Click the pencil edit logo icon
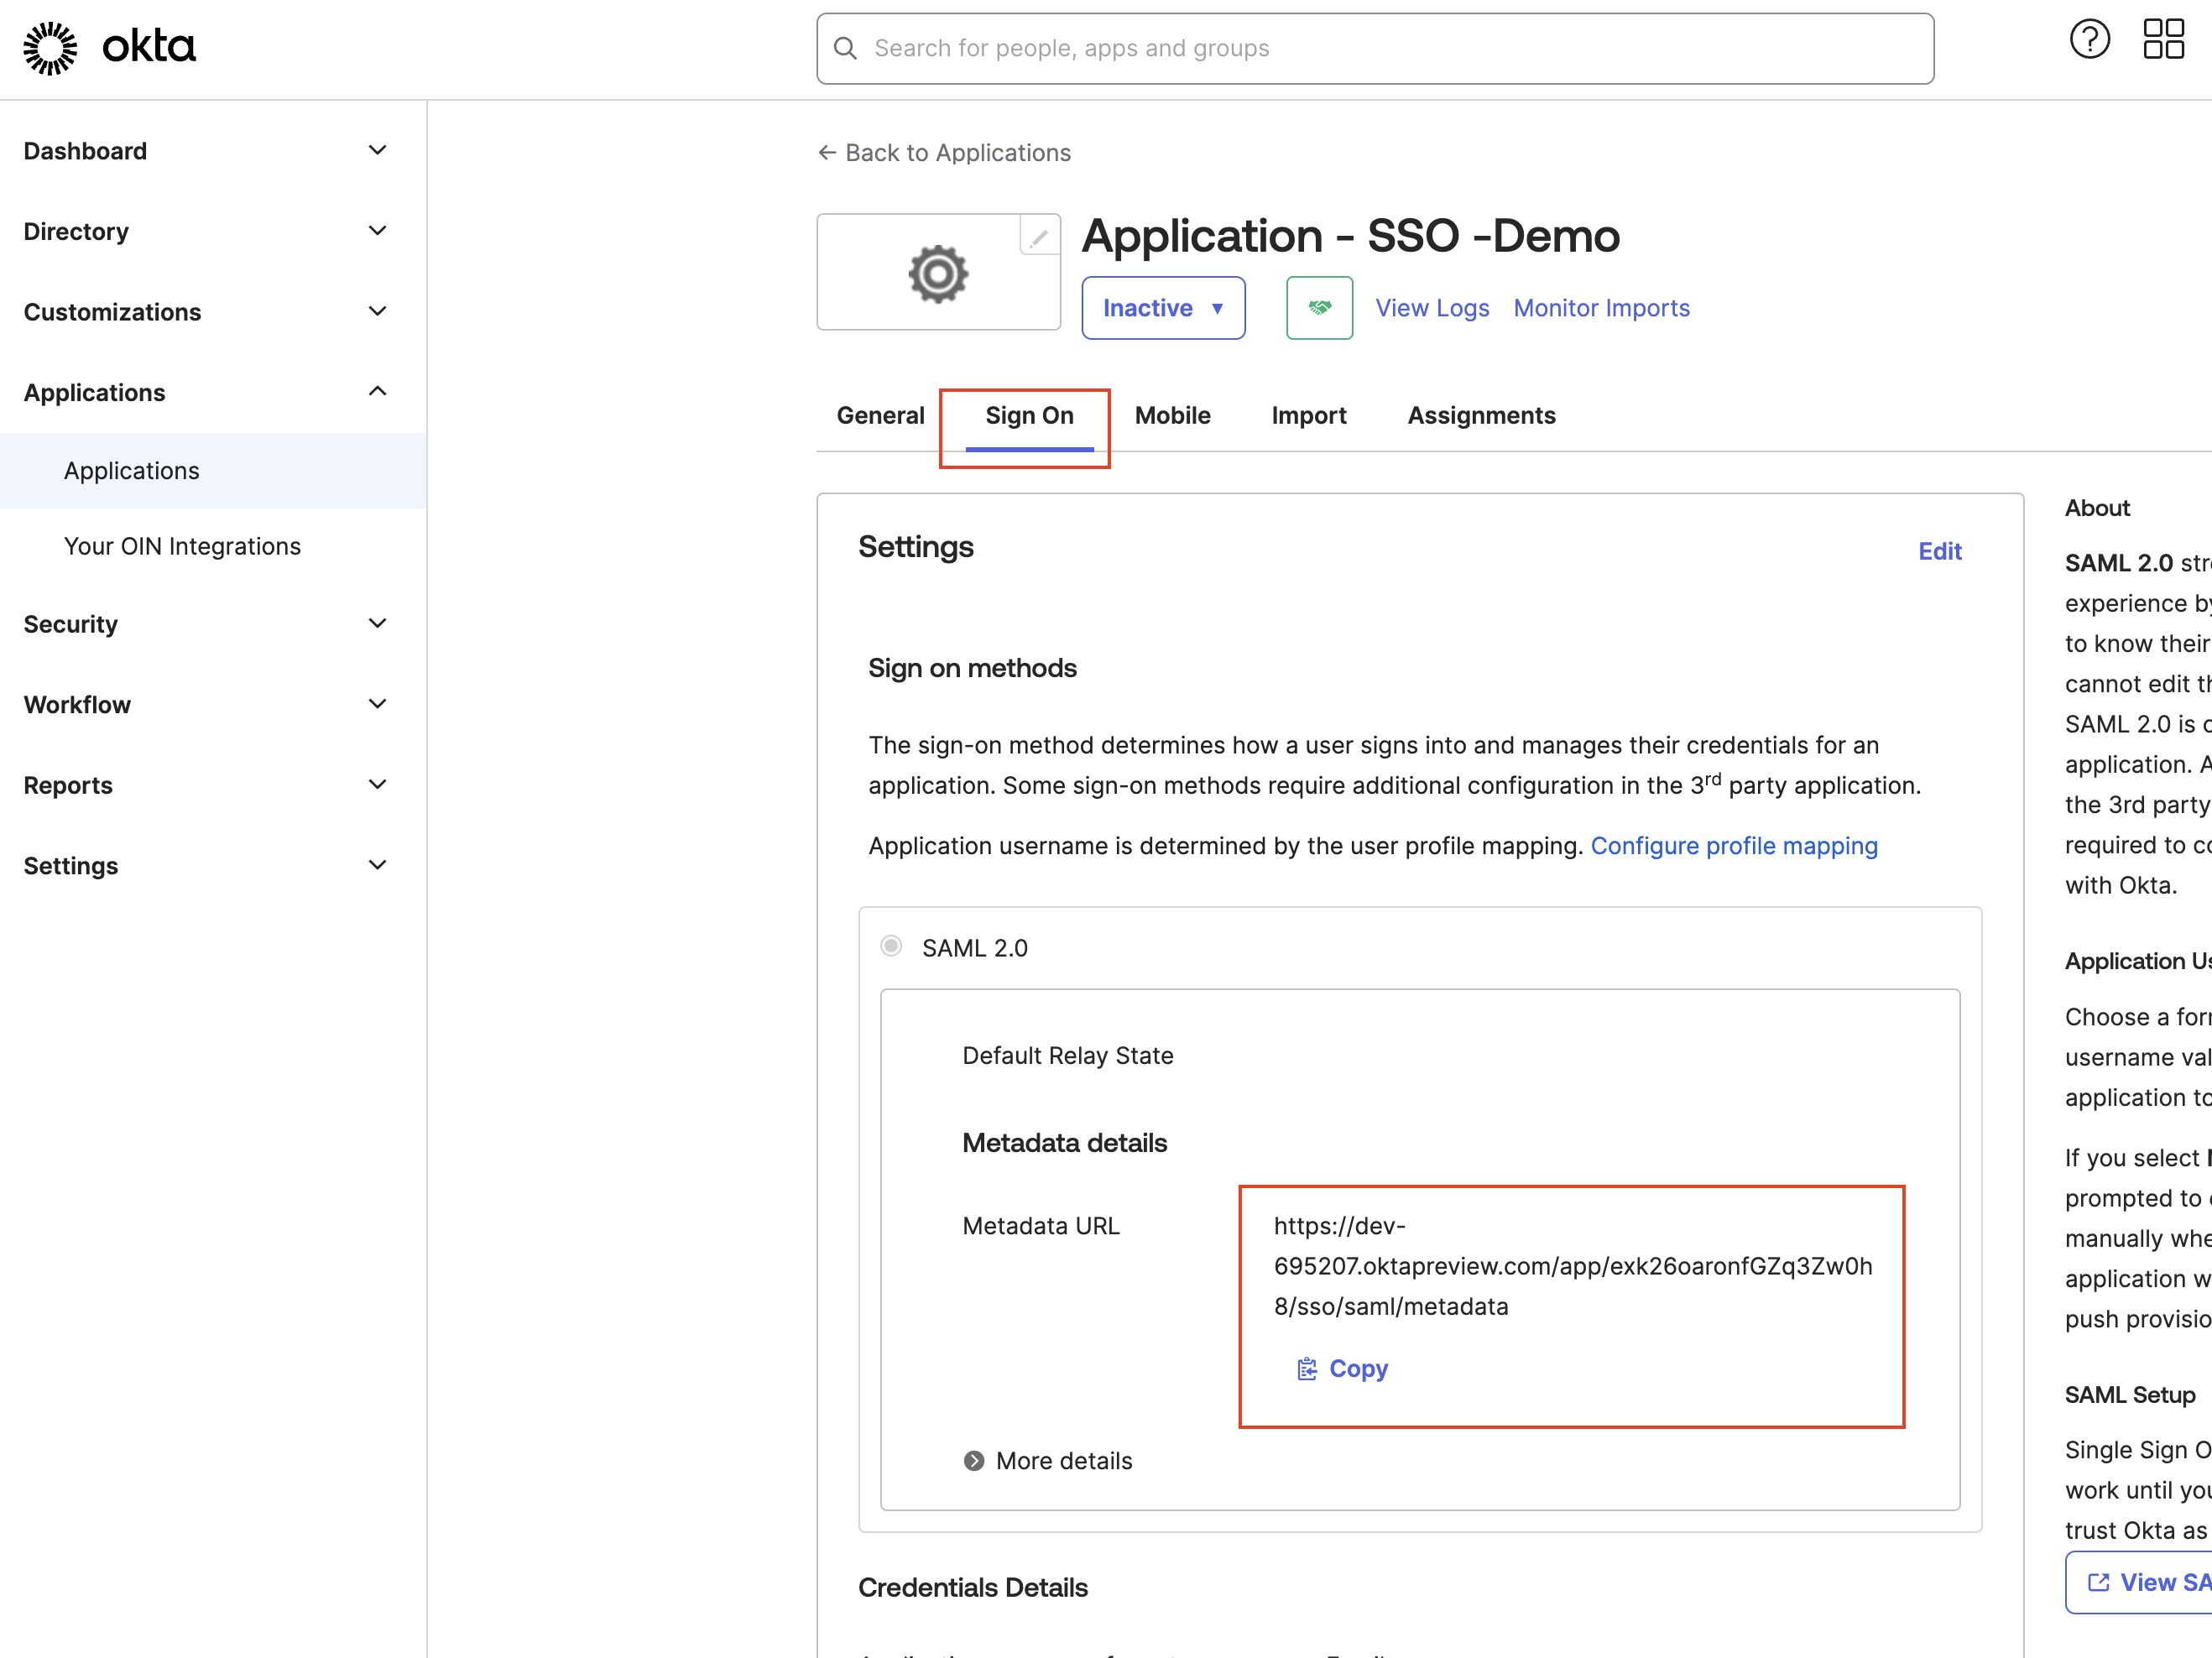Viewport: 2212px width, 1658px height. pos(1039,237)
